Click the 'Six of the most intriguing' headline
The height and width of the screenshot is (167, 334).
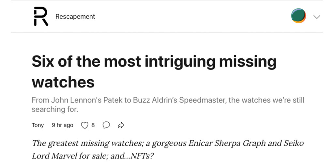tap(153, 62)
